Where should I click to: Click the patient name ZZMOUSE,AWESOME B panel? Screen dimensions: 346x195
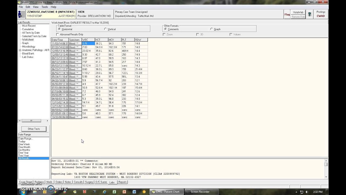pyautogui.click(x=51, y=14)
